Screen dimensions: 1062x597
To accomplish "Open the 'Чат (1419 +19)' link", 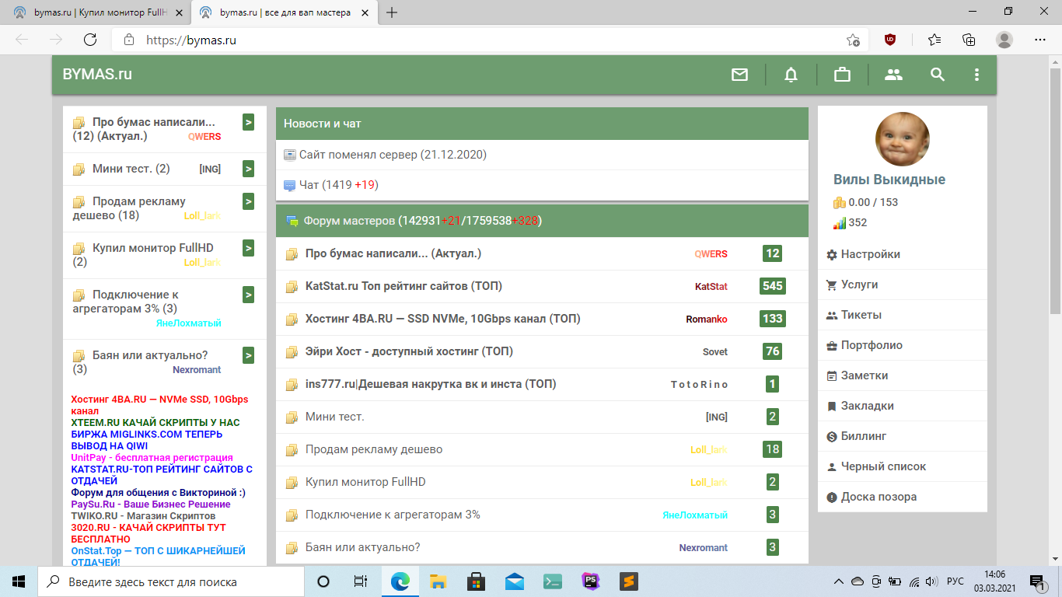I will click(x=339, y=185).
